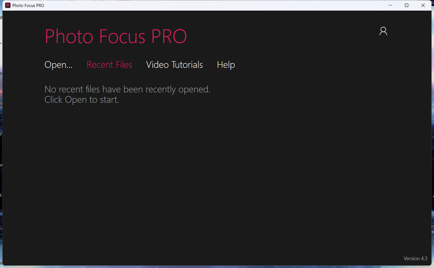
Task: Minimize the Photo Focus PRO window
Action: pyautogui.click(x=390, y=5)
